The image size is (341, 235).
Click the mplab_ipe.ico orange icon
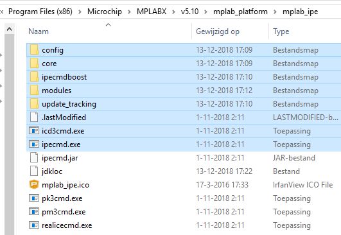(34, 184)
